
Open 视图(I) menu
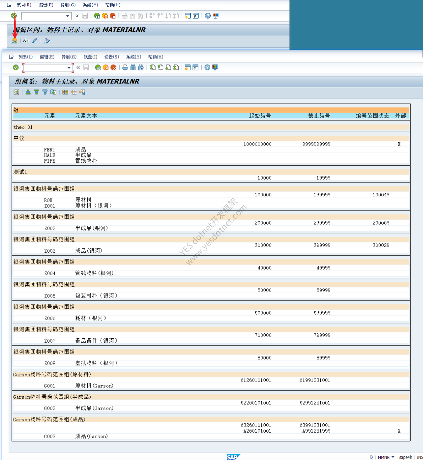coord(90,57)
